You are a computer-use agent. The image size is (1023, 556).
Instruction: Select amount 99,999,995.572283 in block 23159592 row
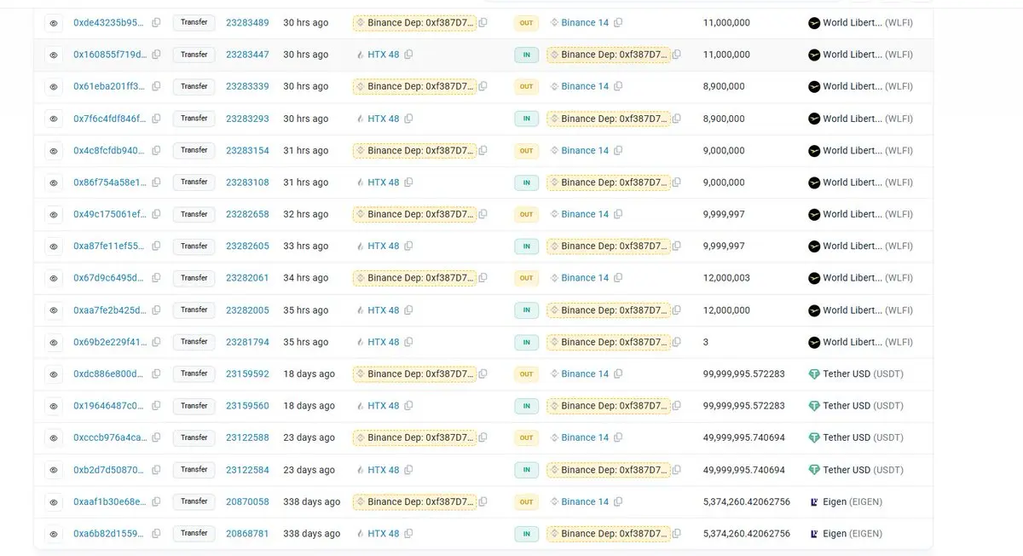tap(744, 374)
